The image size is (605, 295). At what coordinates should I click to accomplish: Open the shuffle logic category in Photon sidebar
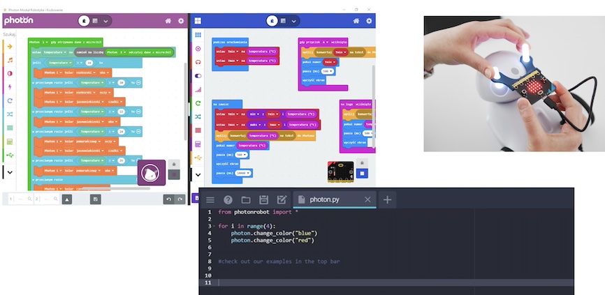(10, 114)
